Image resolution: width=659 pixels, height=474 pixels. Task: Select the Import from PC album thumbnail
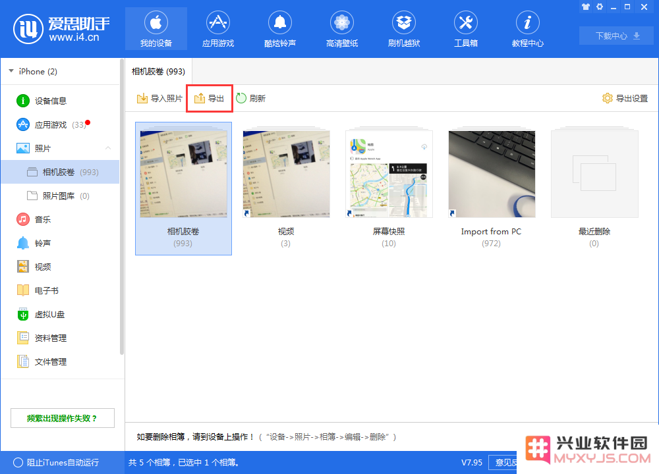tap(492, 174)
